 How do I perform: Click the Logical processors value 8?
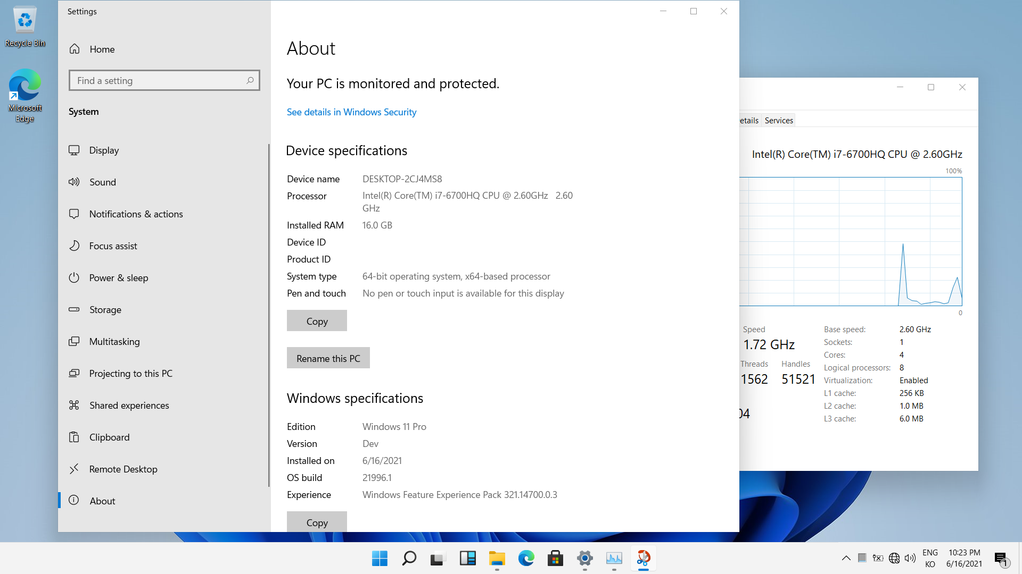tap(902, 368)
